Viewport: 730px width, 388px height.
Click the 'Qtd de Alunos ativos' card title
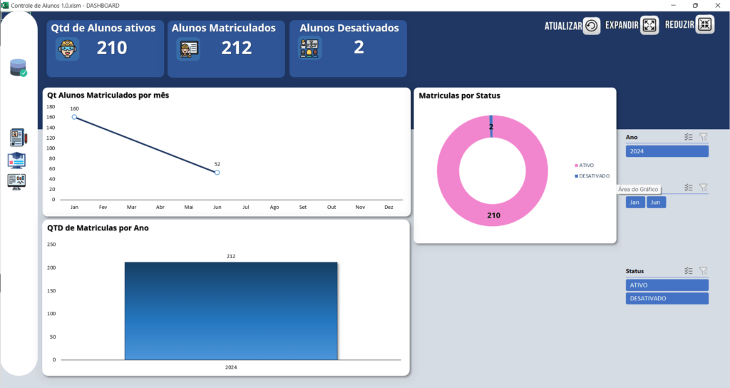click(x=103, y=28)
